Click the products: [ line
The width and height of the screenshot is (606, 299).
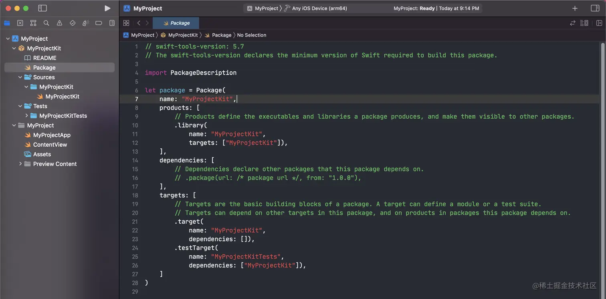click(180, 108)
